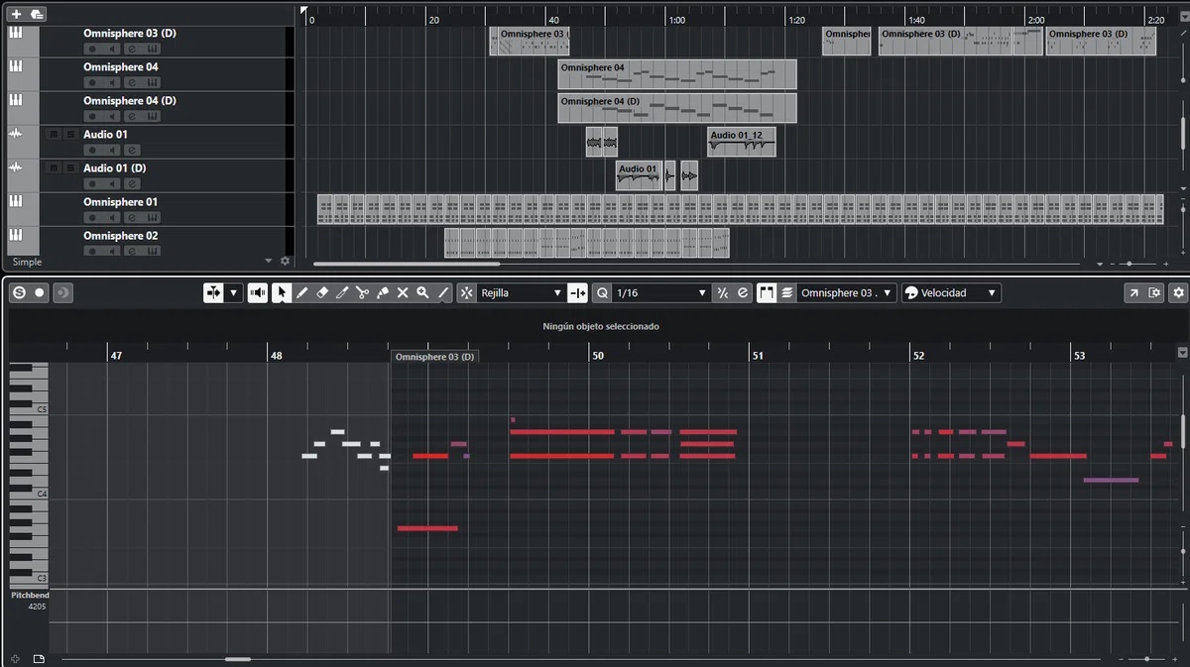
Task: Select the Split scissors tool
Action: [363, 293]
